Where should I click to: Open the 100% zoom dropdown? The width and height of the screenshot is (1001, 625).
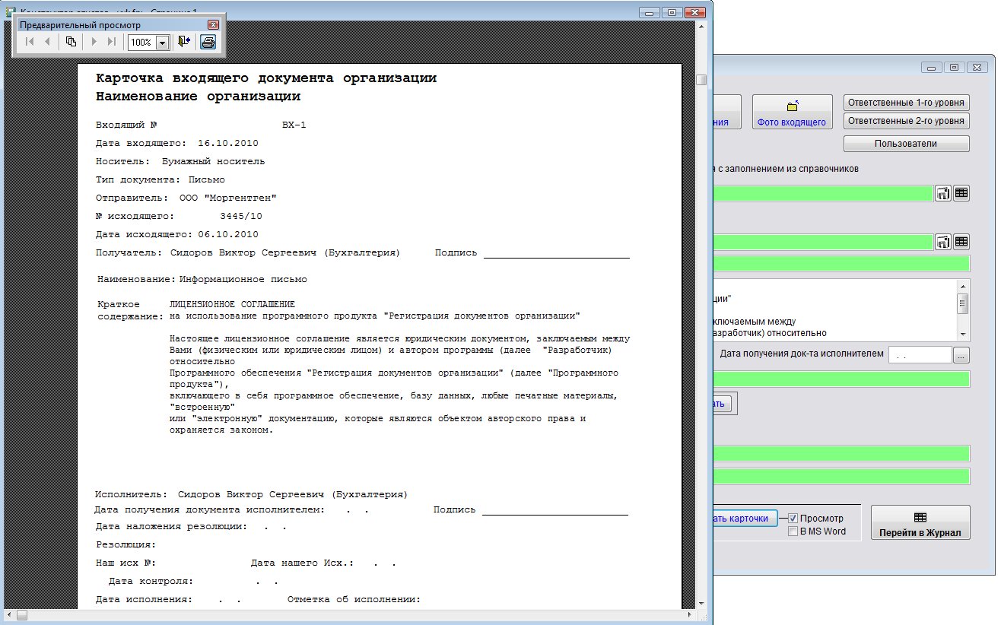click(161, 43)
